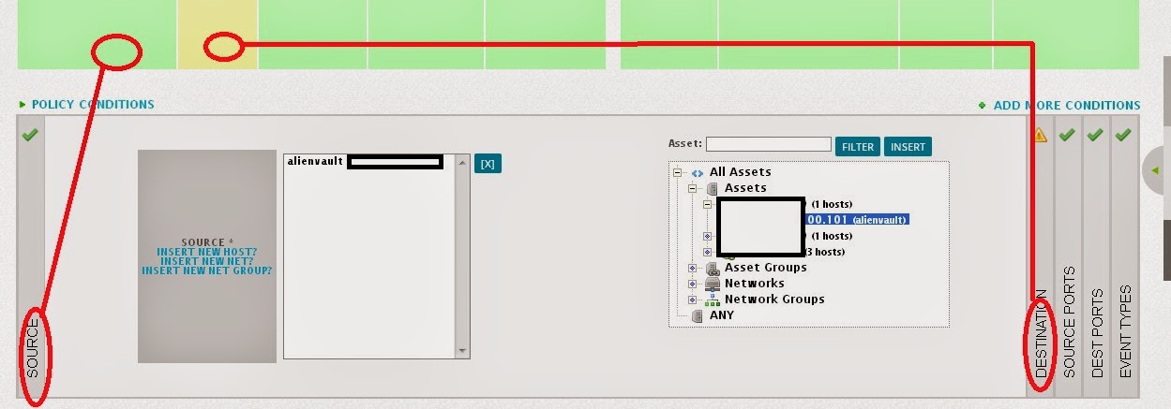Click the DESTINATION warning triangle icon

pyautogui.click(x=1040, y=136)
